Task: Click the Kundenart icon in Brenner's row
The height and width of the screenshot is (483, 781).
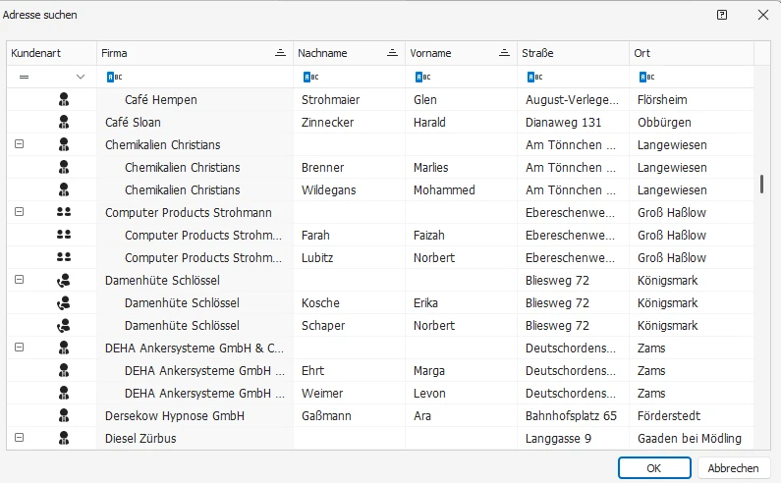Action: 64,167
